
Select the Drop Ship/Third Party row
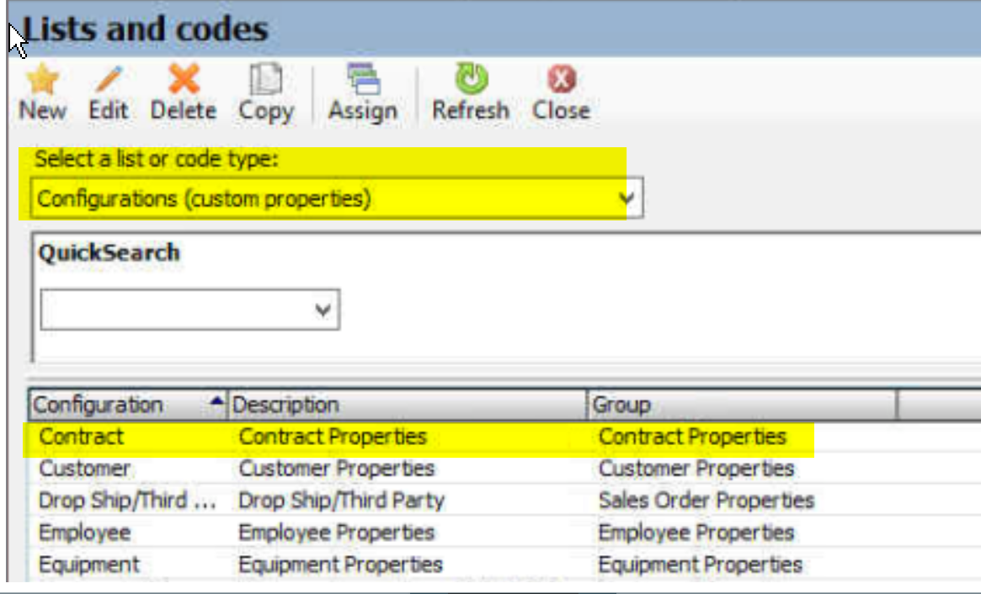[504, 501]
